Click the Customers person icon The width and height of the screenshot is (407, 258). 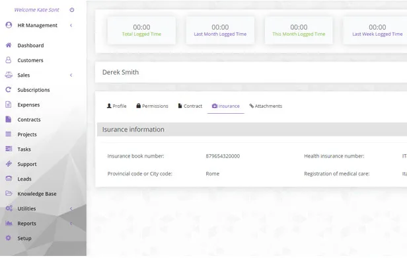9,60
